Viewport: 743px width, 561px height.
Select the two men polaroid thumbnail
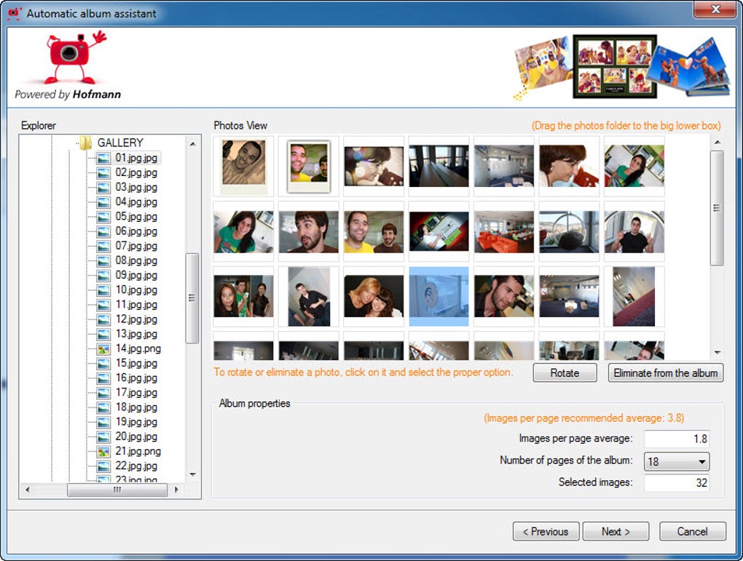308,166
